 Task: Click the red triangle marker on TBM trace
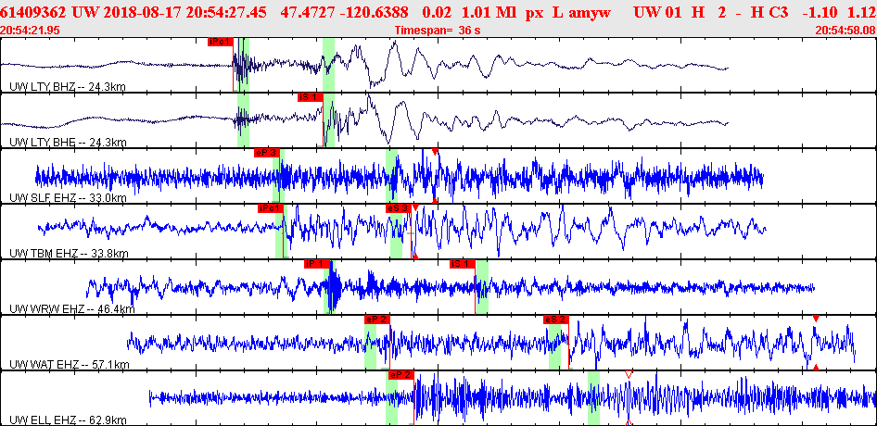415,207
